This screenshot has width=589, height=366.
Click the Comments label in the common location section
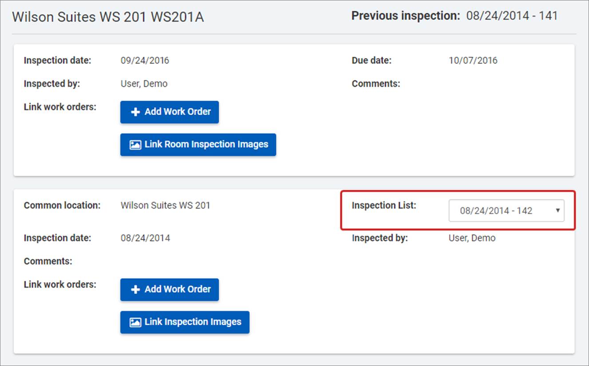coord(48,261)
